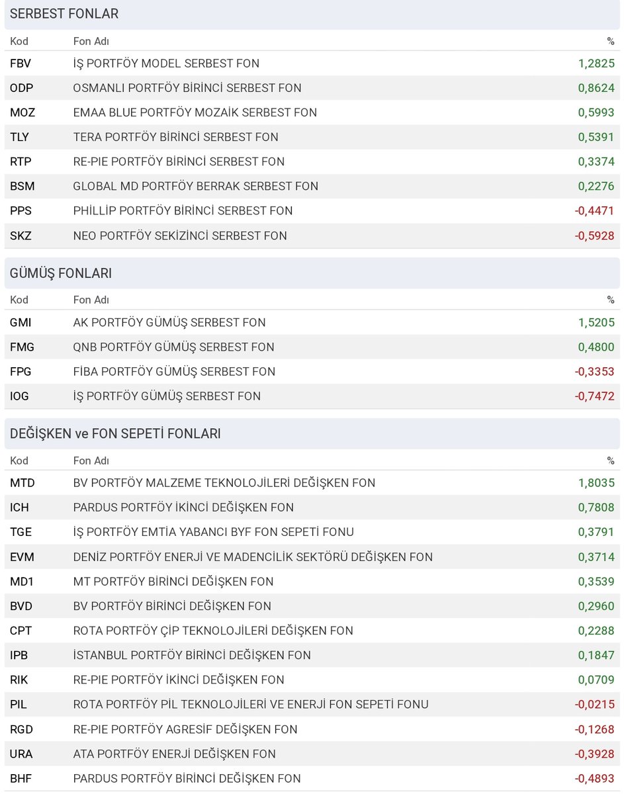Select the MTD fund code

(x=22, y=483)
